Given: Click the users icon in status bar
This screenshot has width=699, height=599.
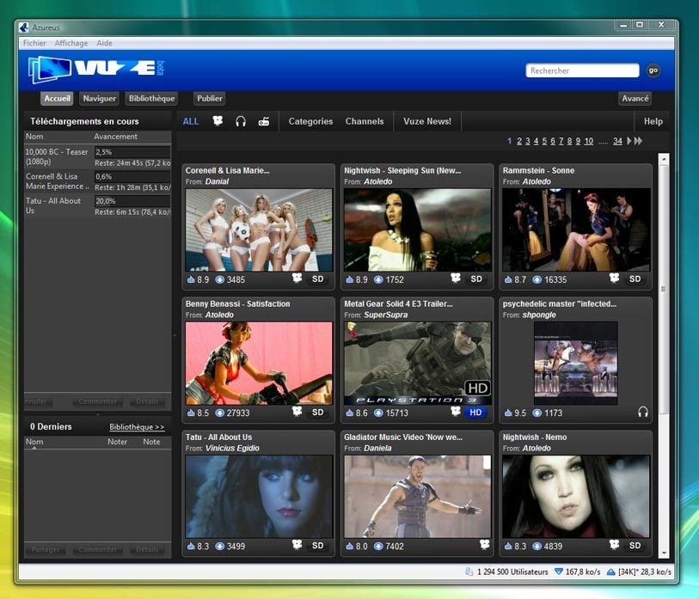Looking at the screenshot, I should click(x=469, y=571).
